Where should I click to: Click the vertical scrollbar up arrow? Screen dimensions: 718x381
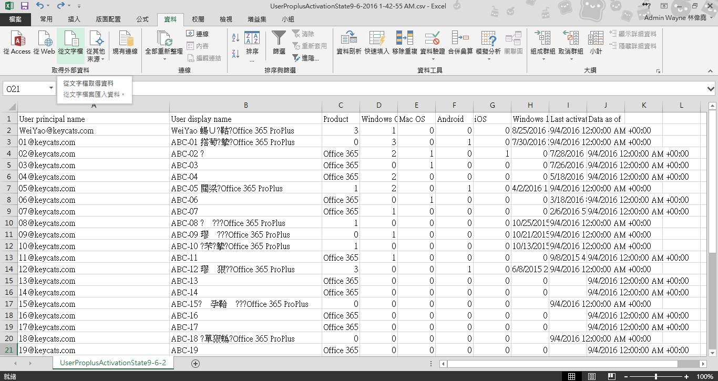coord(712,107)
